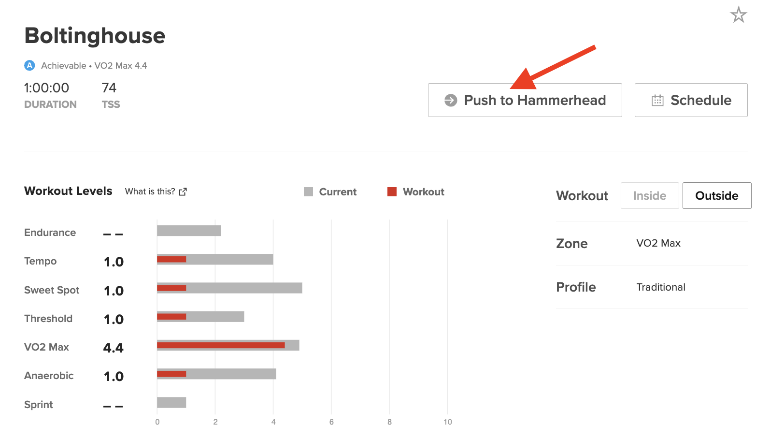Viewport: 770px width, 441px height.
Task: Select the Endurance level row label
Action: pos(50,233)
